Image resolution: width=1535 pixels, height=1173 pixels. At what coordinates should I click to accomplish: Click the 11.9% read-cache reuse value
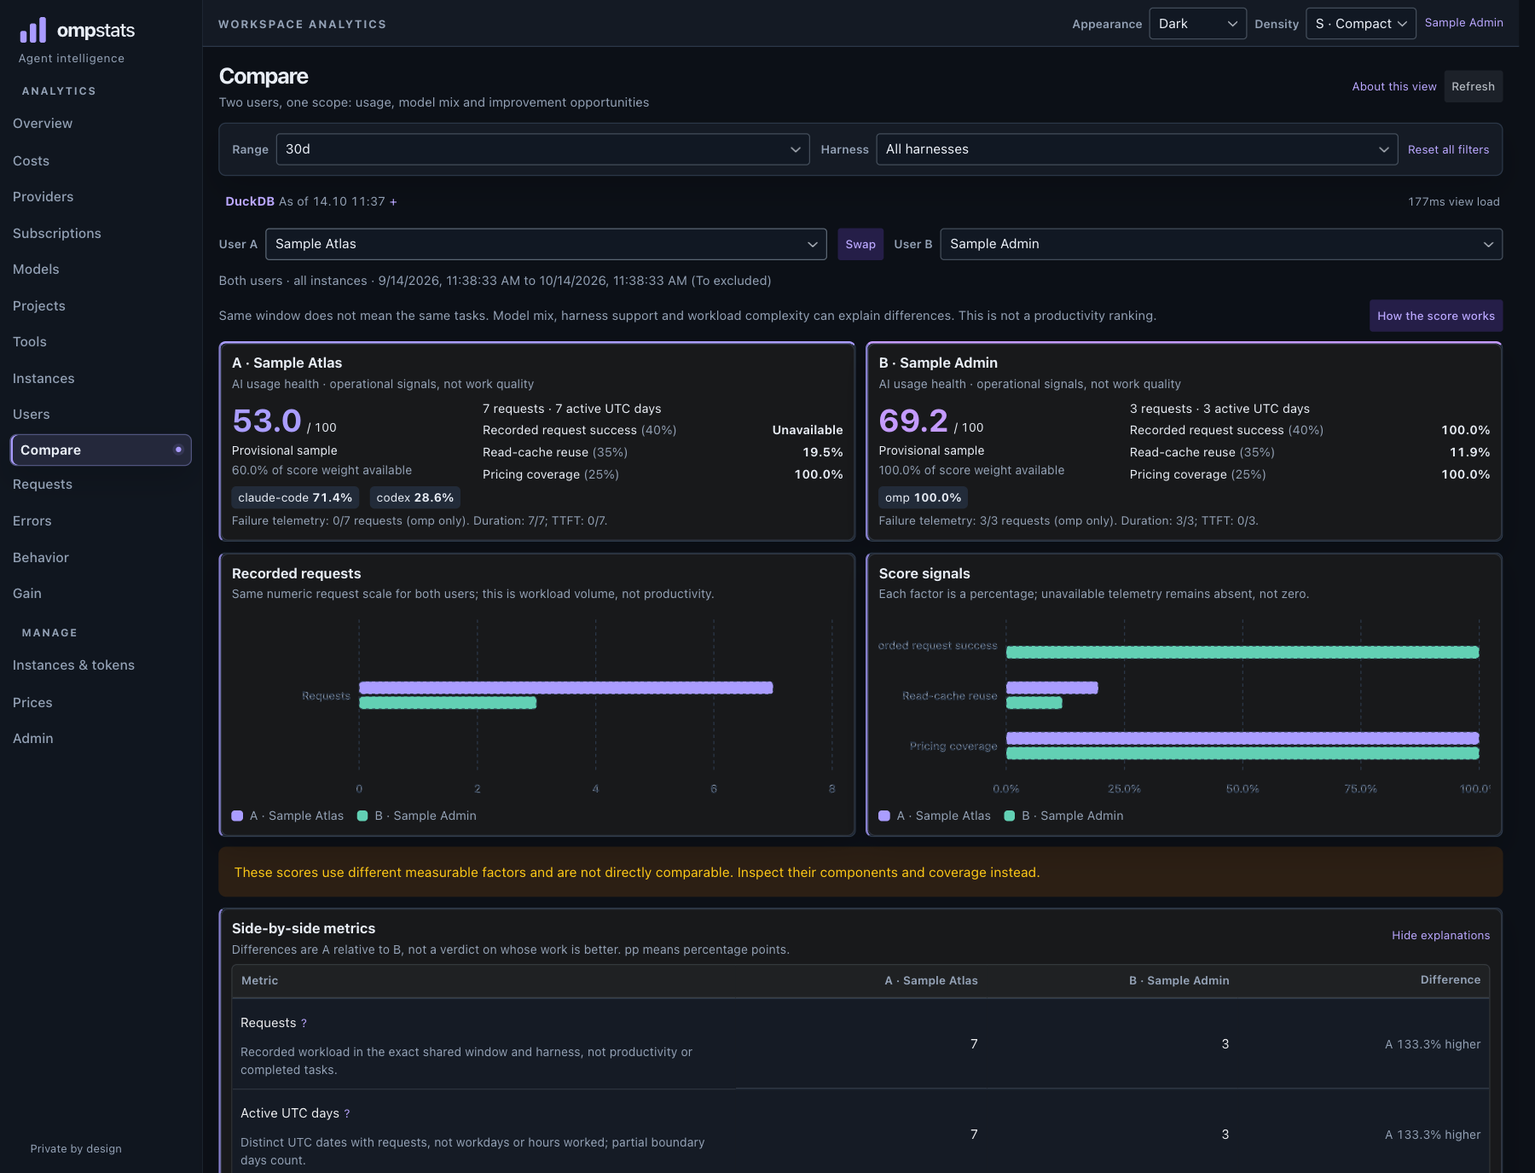coord(1470,453)
